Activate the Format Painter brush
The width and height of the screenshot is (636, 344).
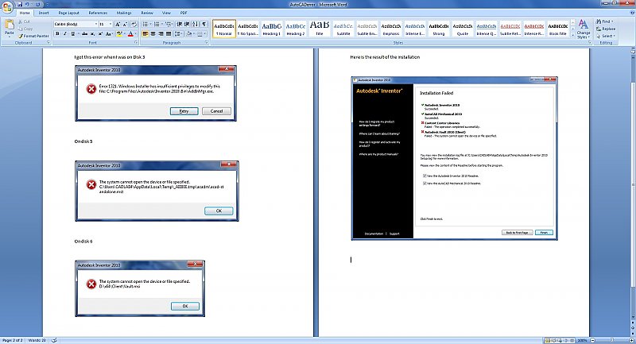[x=33, y=36]
